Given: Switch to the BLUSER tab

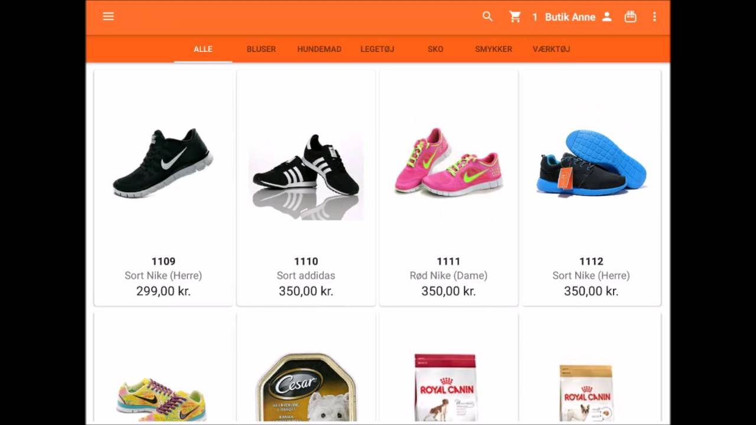Looking at the screenshot, I should pos(261,49).
